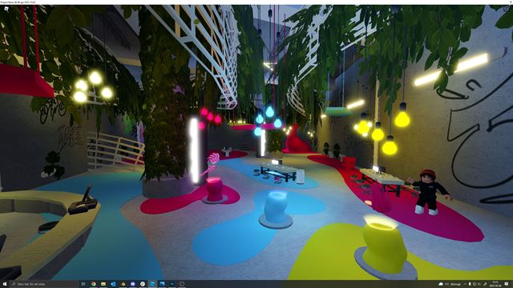
Task: Open Photoshop from the taskbar
Action: tap(172, 284)
